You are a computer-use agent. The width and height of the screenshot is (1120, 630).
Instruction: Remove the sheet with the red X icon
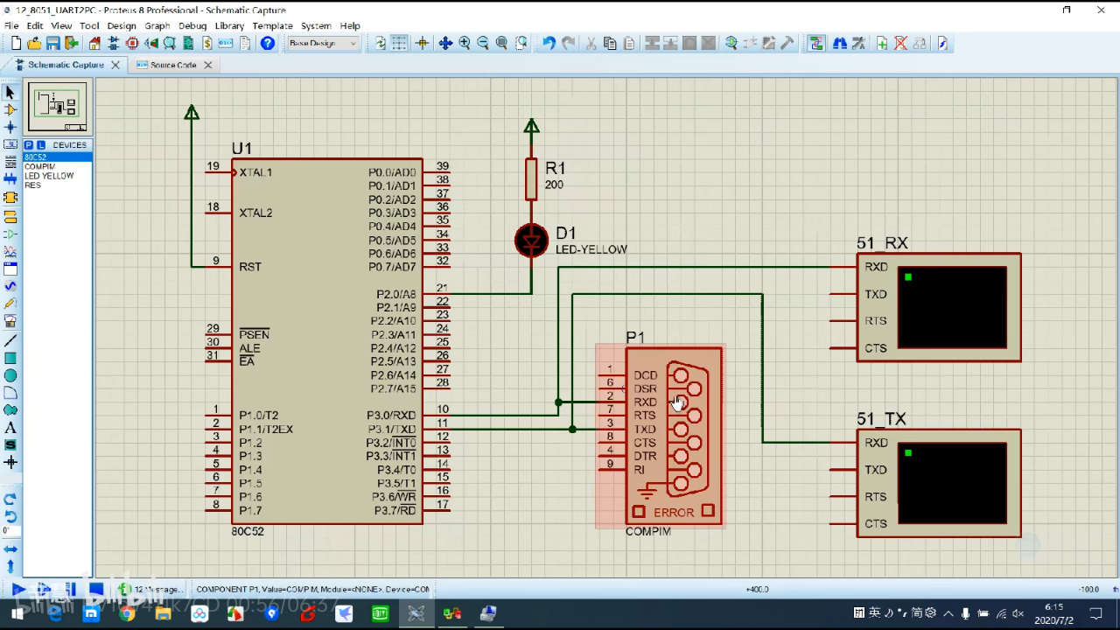click(900, 43)
